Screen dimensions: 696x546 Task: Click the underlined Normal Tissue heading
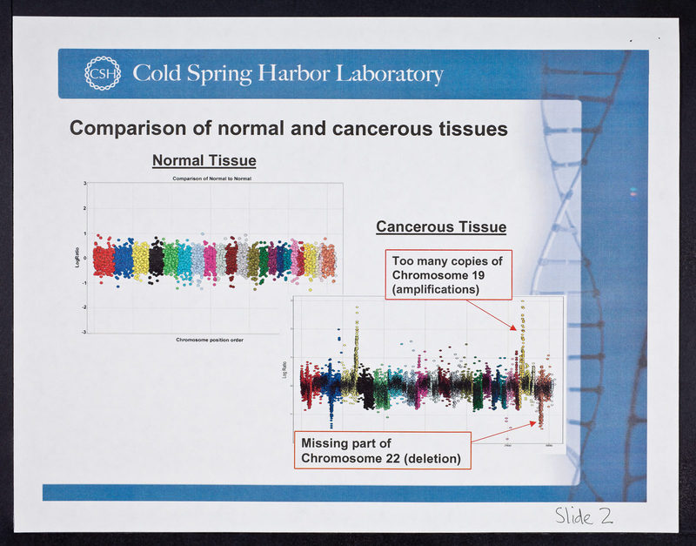click(x=204, y=161)
